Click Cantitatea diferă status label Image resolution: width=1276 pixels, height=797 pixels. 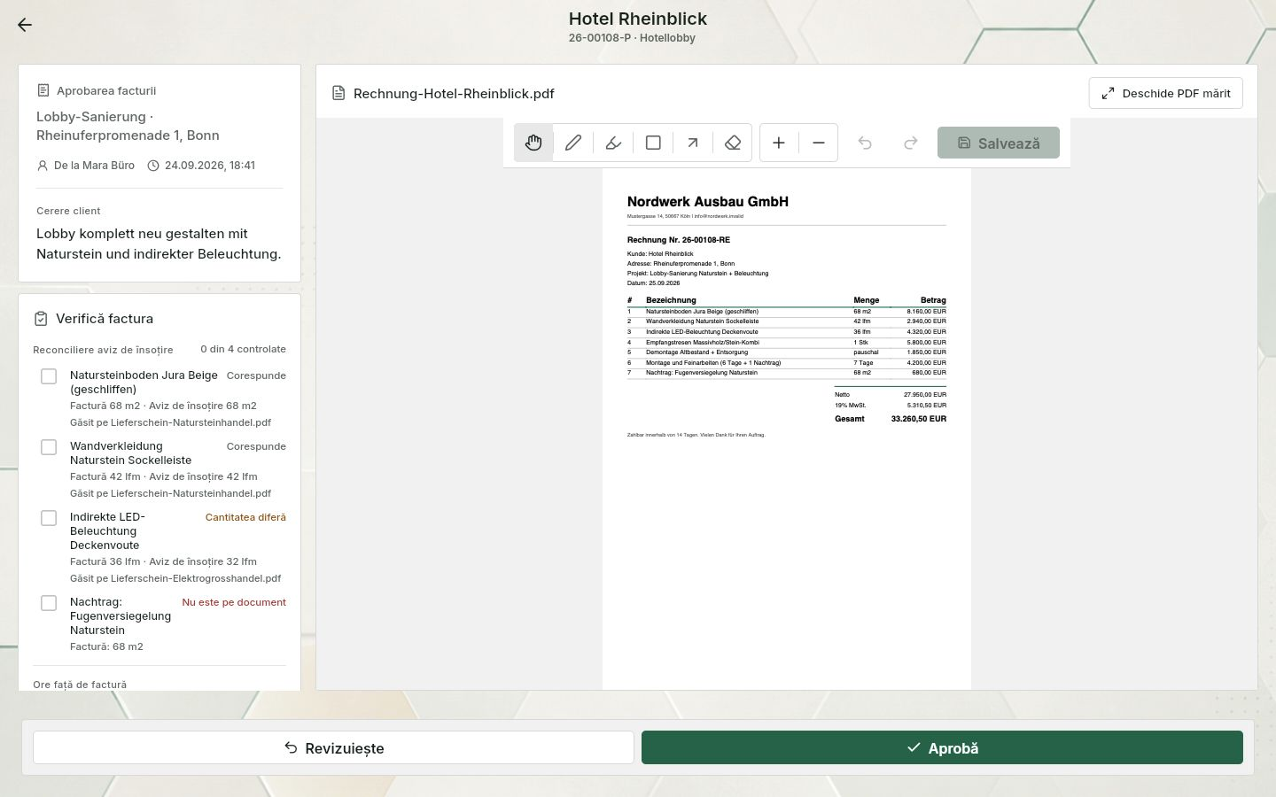pos(245,517)
